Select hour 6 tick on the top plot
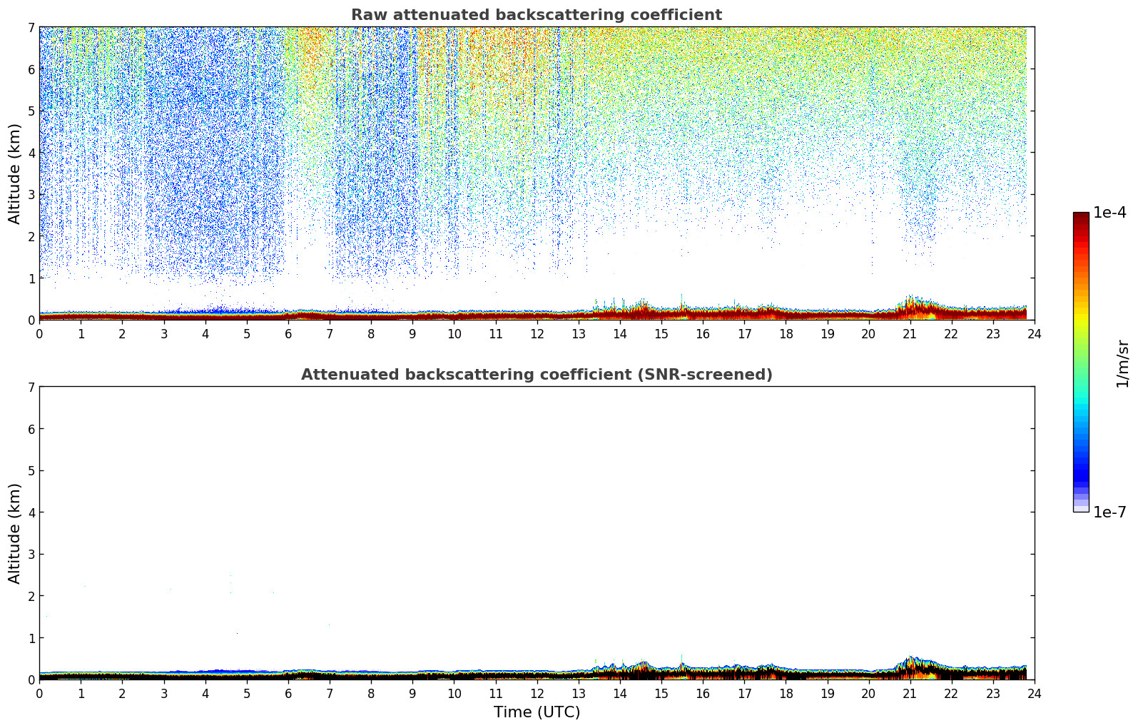The width and height of the screenshot is (1138, 728). pyautogui.click(x=288, y=333)
